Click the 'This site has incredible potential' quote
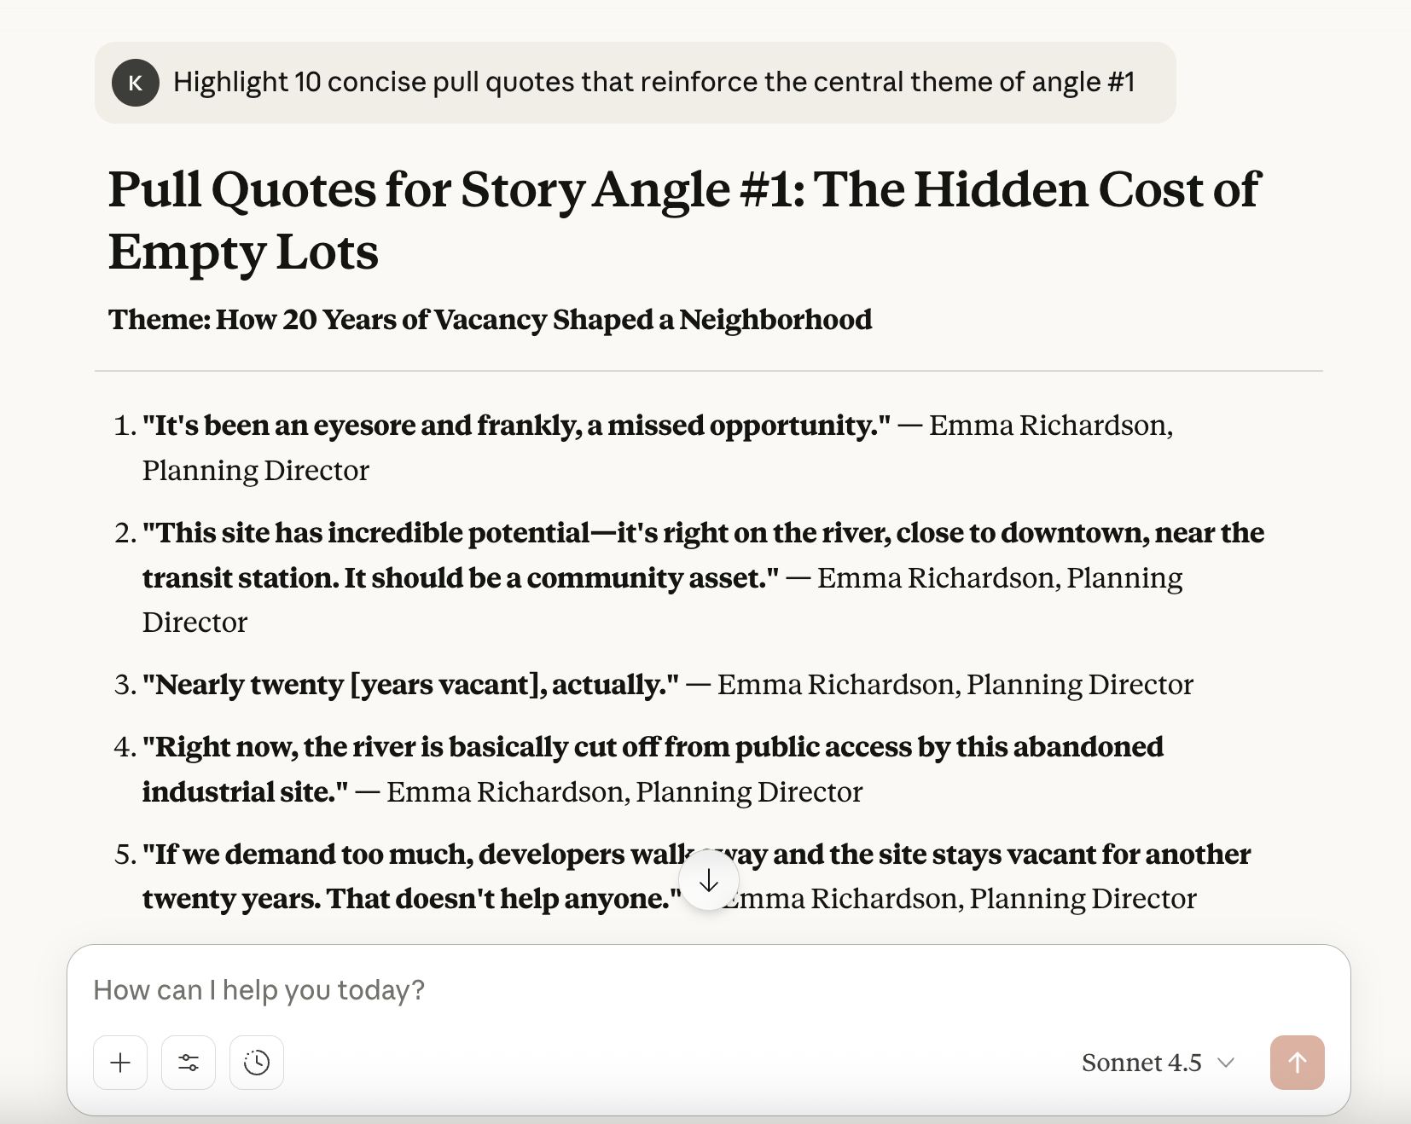Image resolution: width=1411 pixels, height=1124 pixels. click(x=703, y=533)
